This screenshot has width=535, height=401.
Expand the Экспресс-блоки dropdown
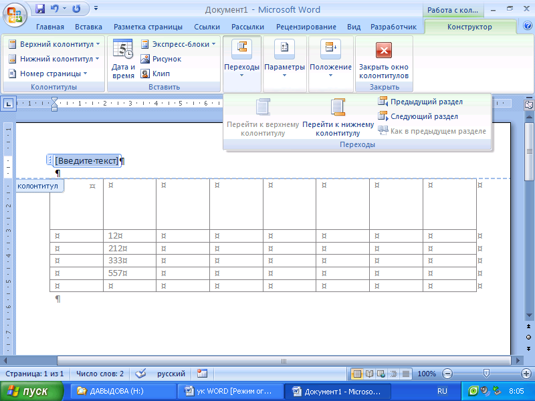point(213,44)
